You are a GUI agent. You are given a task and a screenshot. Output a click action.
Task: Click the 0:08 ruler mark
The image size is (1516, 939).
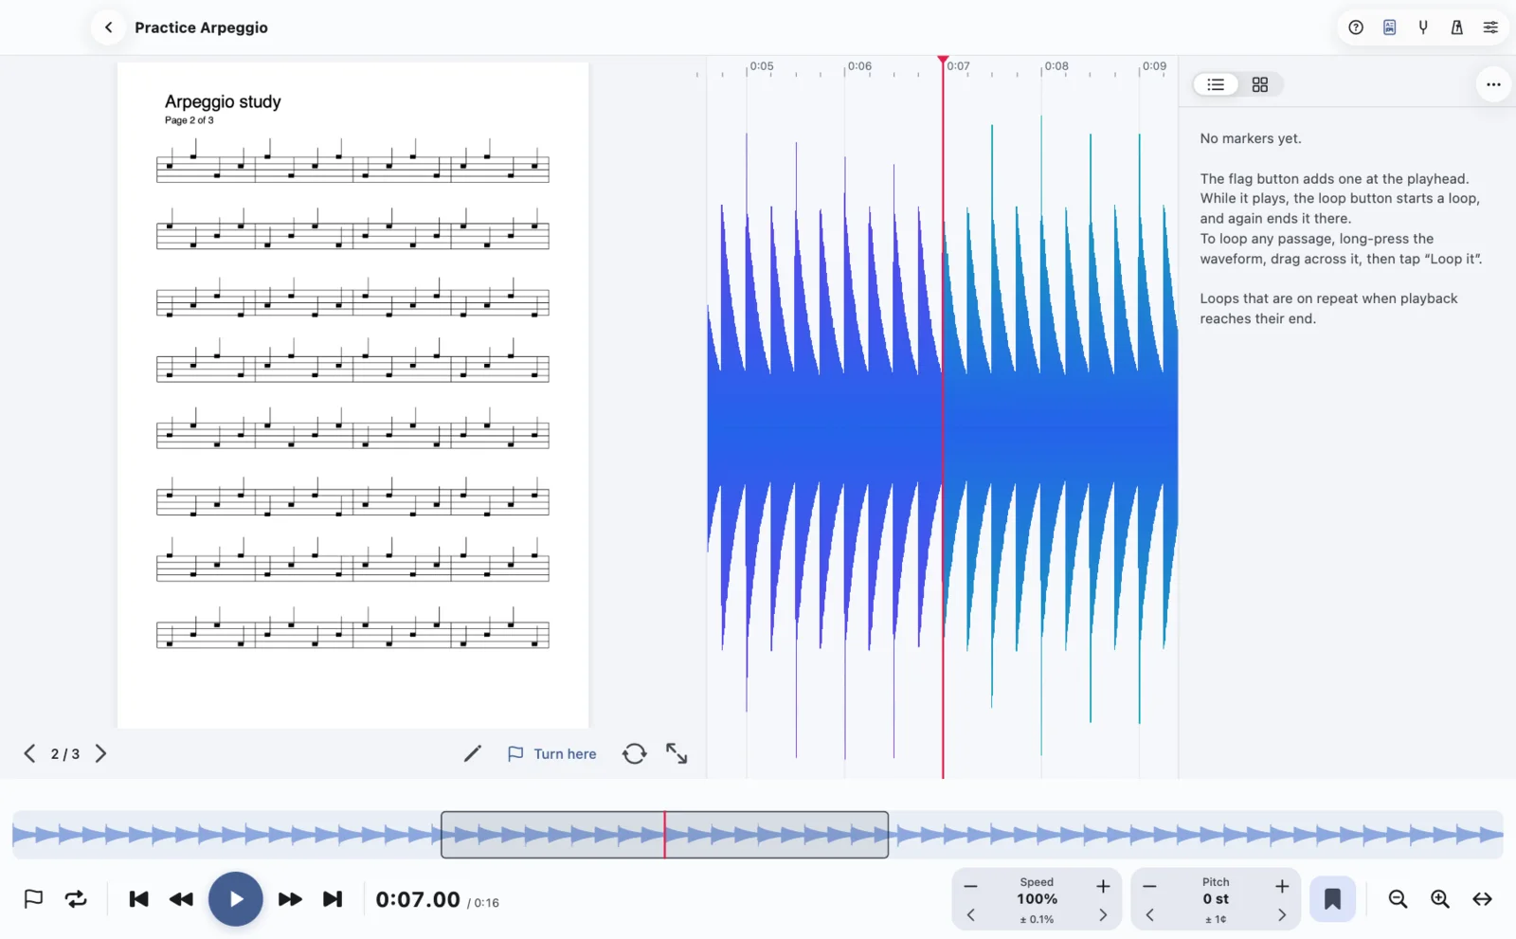click(x=1056, y=66)
